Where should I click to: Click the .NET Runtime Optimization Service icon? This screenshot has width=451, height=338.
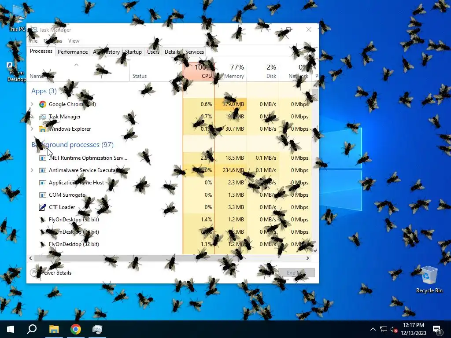(x=43, y=158)
